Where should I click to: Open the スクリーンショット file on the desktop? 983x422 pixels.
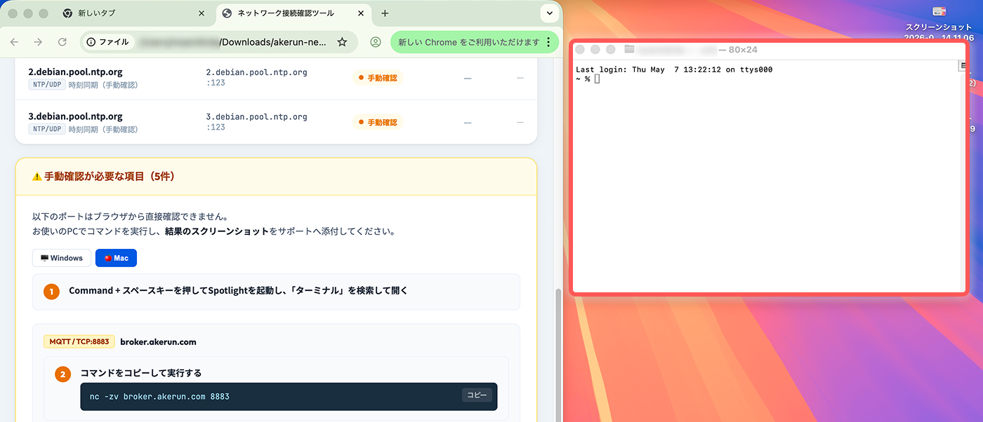click(939, 20)
